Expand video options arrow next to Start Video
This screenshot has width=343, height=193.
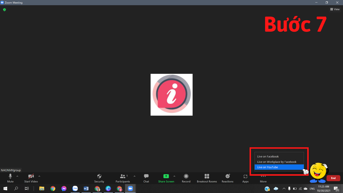39,176
